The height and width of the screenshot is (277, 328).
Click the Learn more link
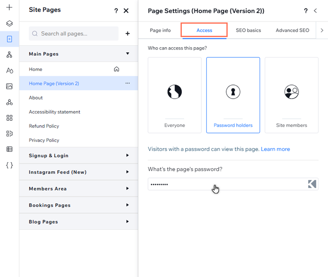click(x=275, y=149)
